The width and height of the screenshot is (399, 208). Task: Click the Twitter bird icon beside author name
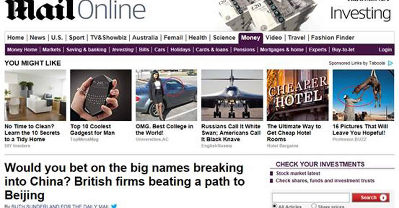[114, 206]
